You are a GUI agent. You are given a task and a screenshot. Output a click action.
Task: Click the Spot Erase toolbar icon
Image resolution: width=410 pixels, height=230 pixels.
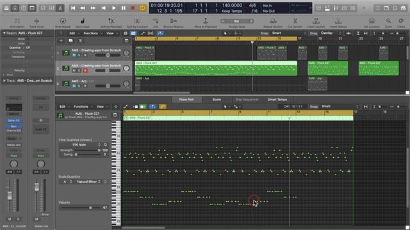coord(83,22)
